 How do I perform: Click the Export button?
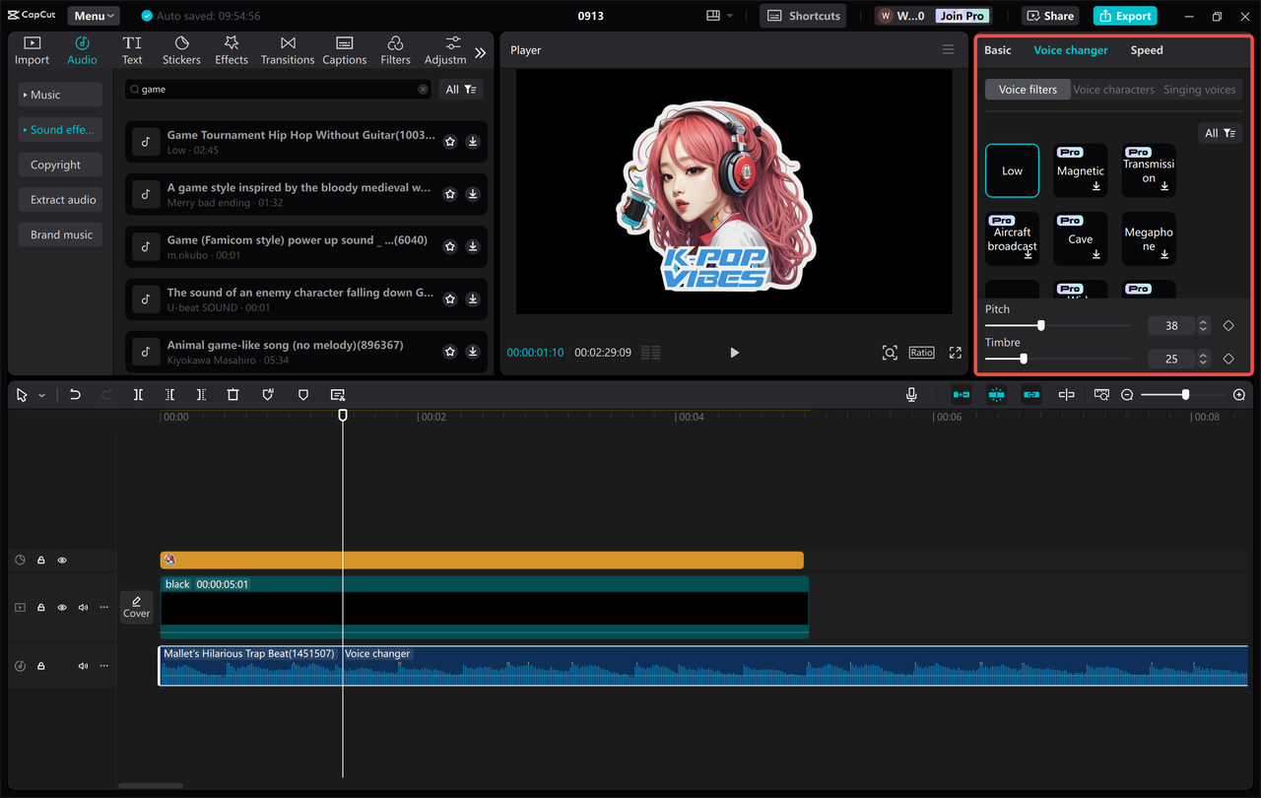pos(1124,16)
